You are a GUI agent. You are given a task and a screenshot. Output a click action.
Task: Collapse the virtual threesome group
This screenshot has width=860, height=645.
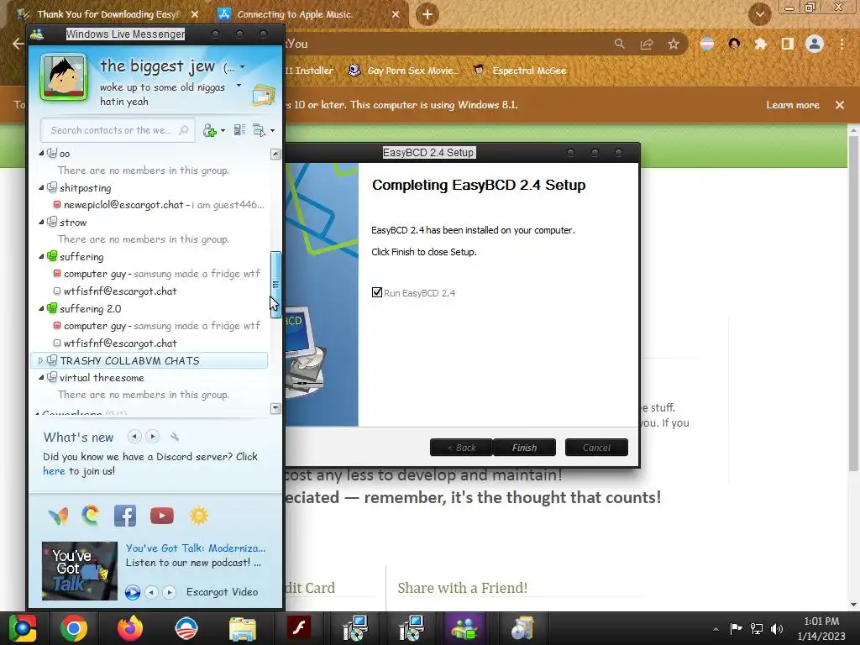[x=41, y=378]
